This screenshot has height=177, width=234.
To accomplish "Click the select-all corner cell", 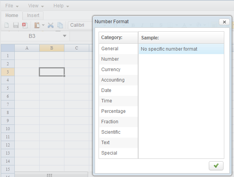I will point(8,48).
